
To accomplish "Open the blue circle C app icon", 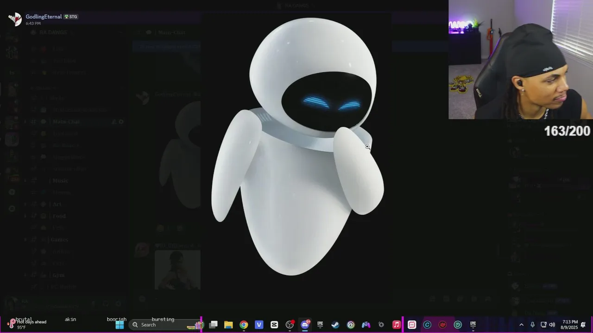I will (427, 325).
